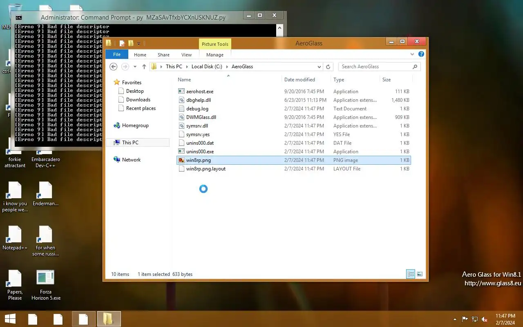Open the Manage ribbon tab
523x327 pixels.
pyautogui.click(x=215, y=55)
